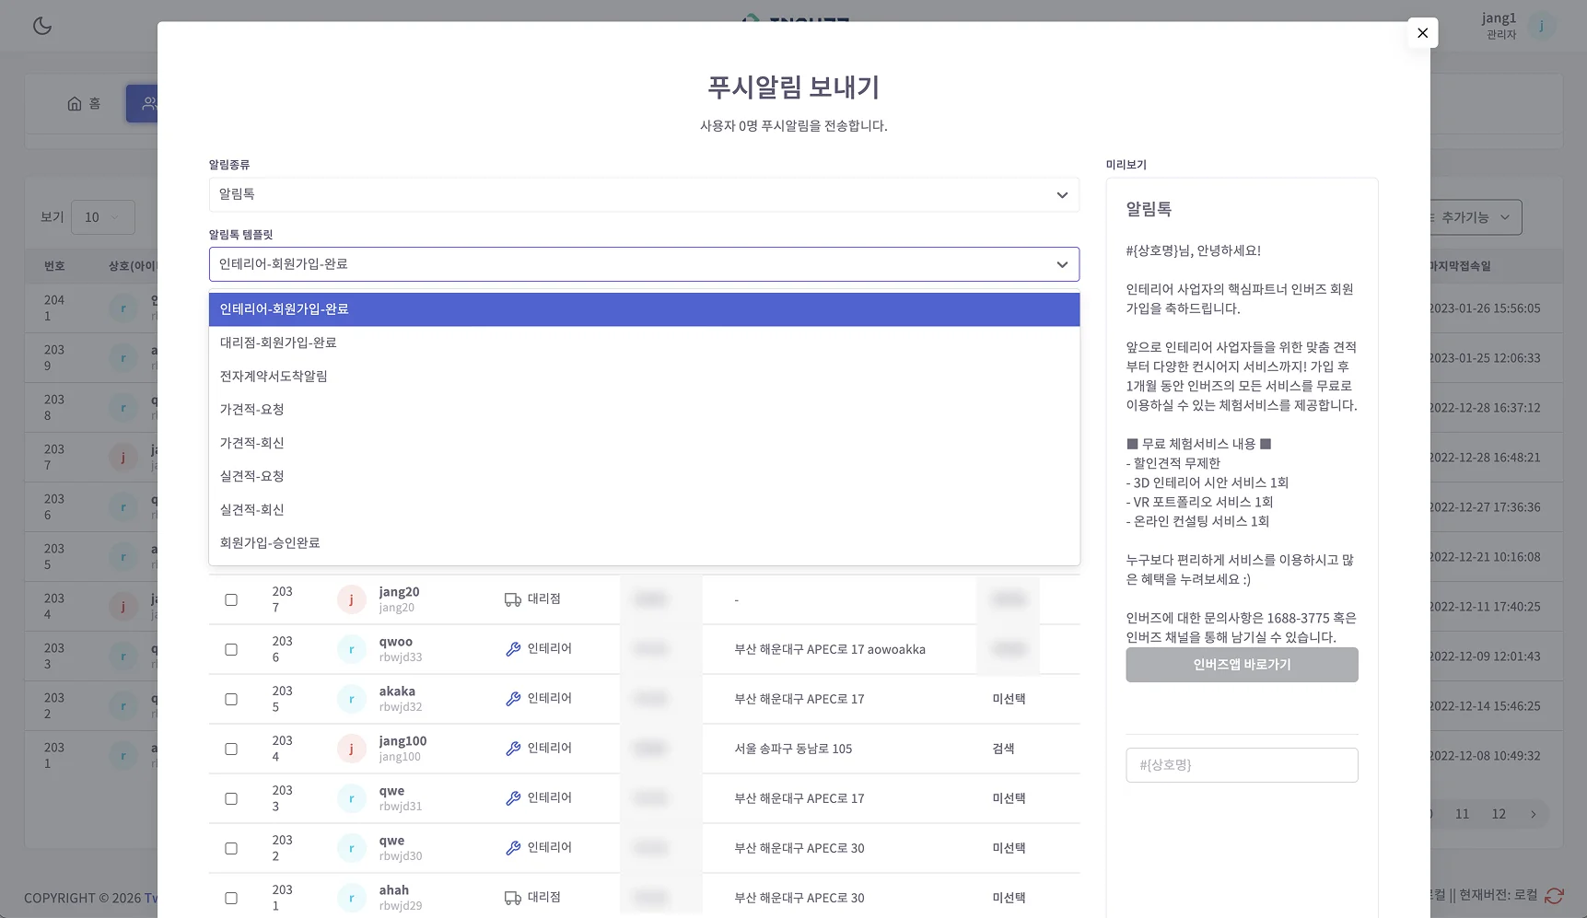Click refresh icon next to version text

(1555, 896)
